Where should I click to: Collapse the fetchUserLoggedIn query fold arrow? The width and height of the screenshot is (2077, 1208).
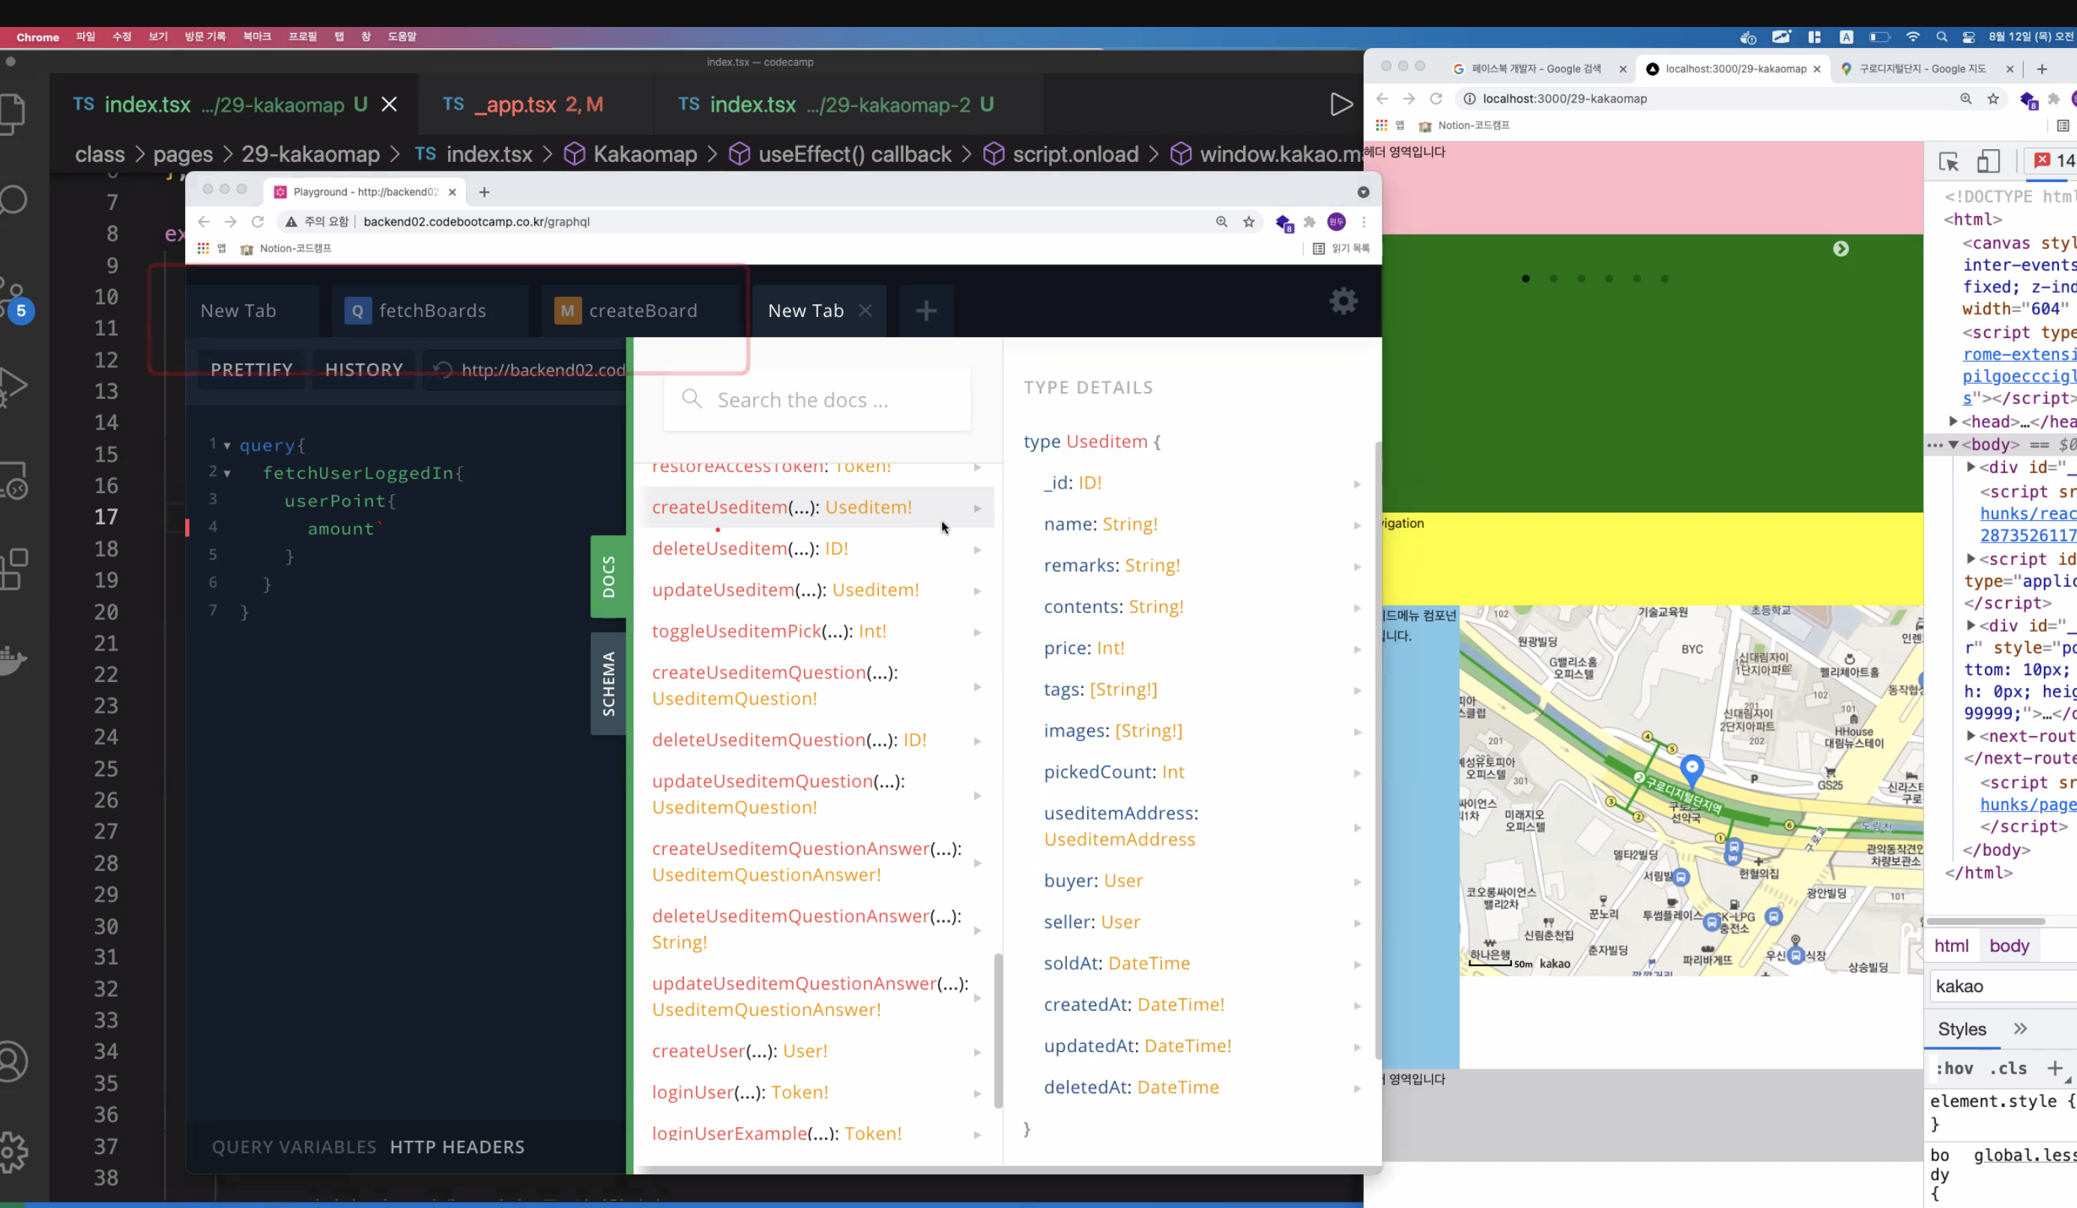[x=226, y=474]
